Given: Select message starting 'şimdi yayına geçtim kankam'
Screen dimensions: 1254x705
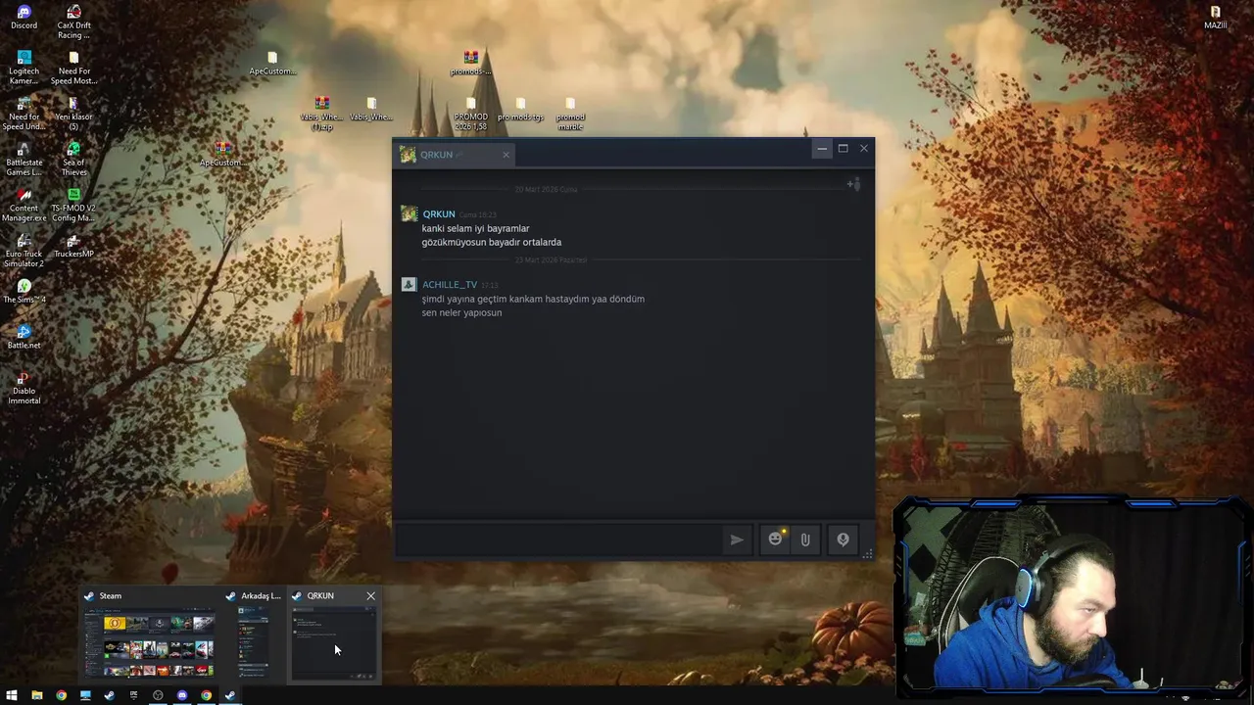Looking at the screenshot, I should pos(533,299).
